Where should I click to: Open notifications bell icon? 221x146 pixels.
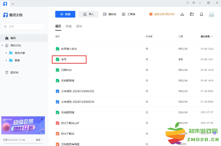pos(201,14)
